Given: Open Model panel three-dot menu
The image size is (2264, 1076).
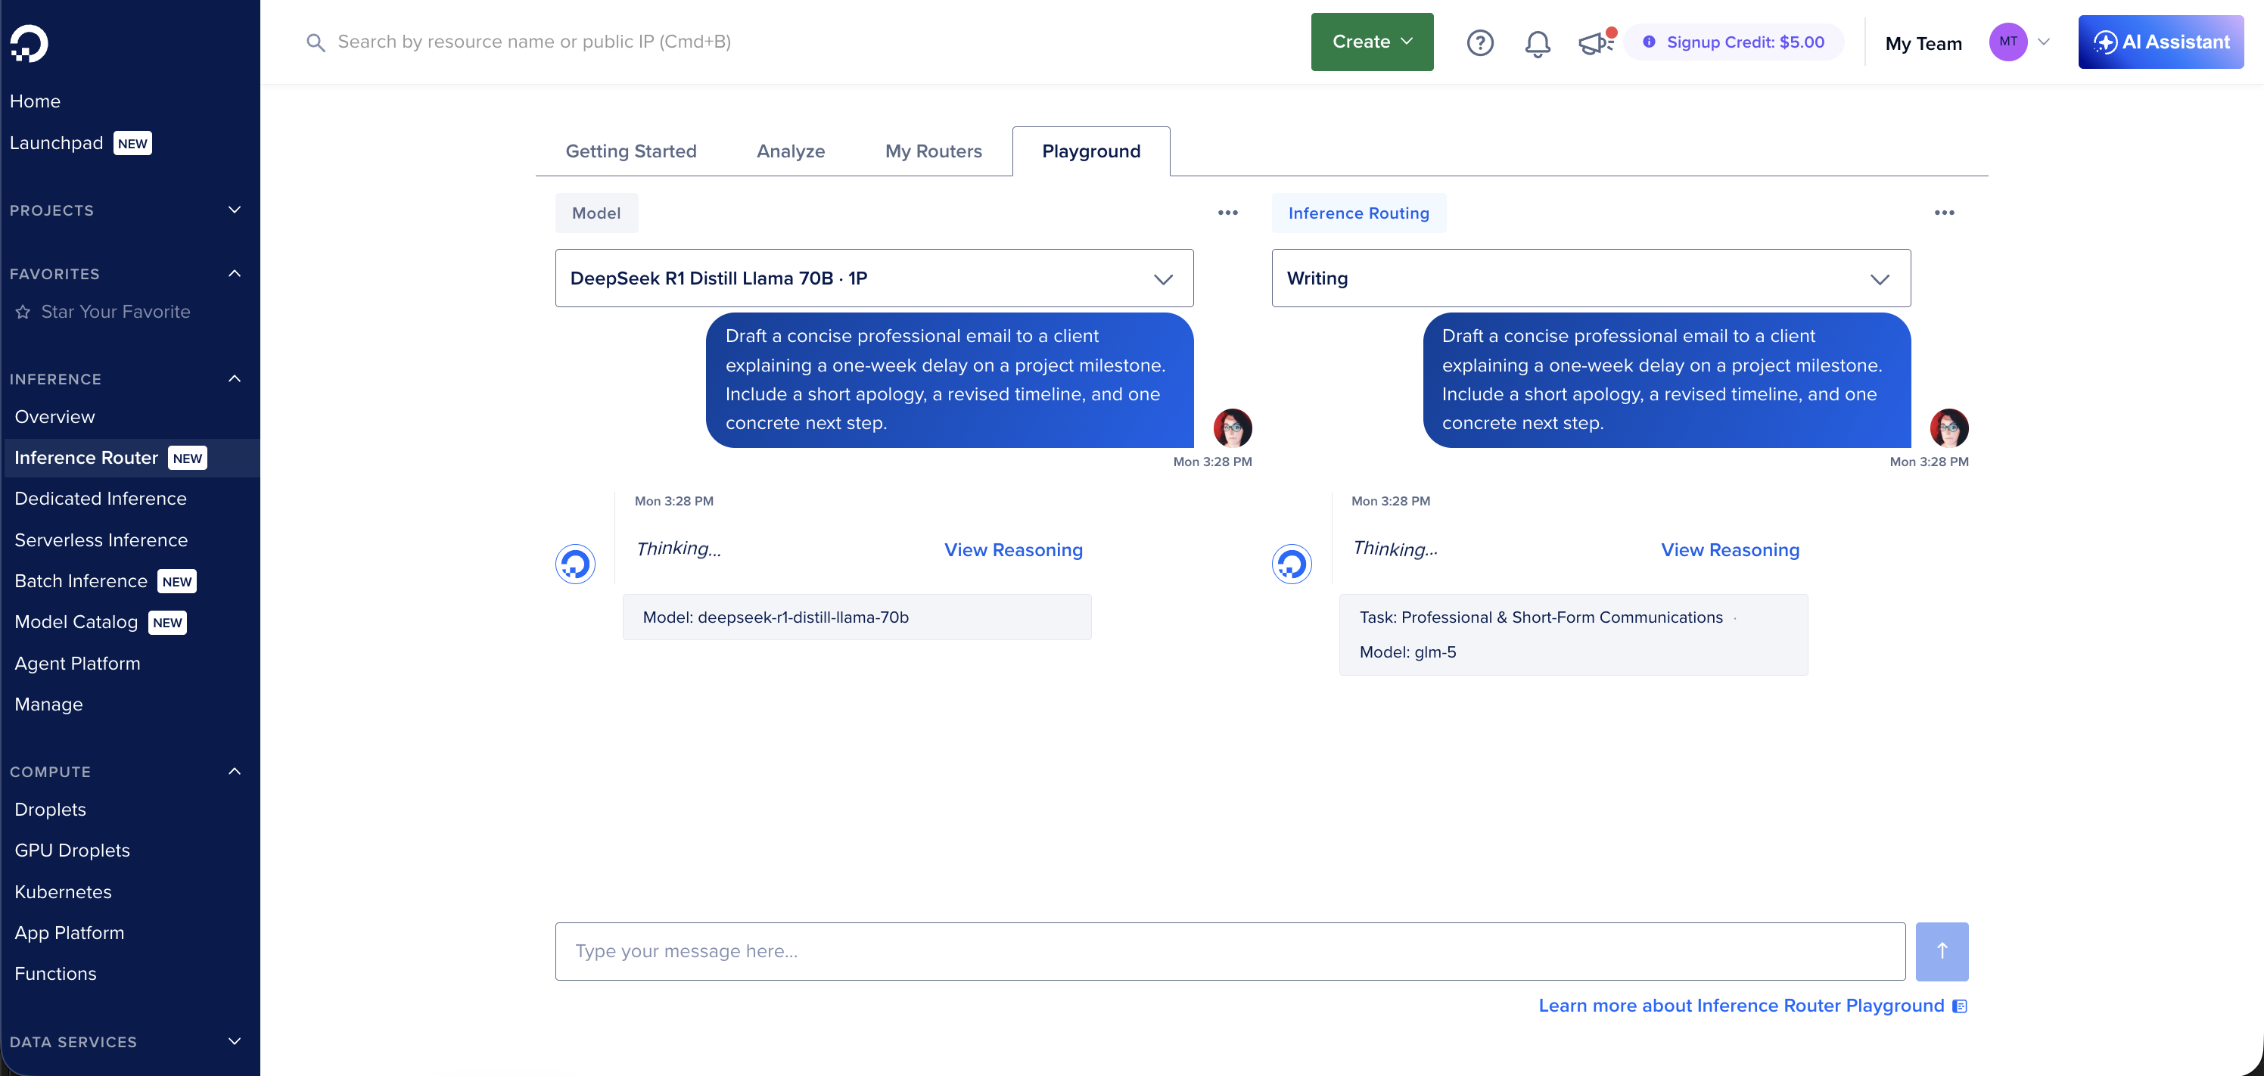Looking at the screenshot, I should pyautogui.click(x=1228, y=213).
